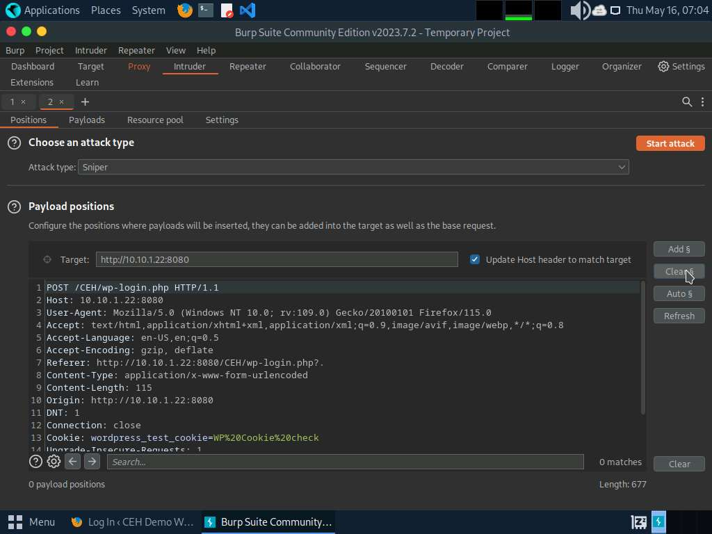Open the three-dot tab options menu
The image size is (712, 534).
(x=702, y=102)
